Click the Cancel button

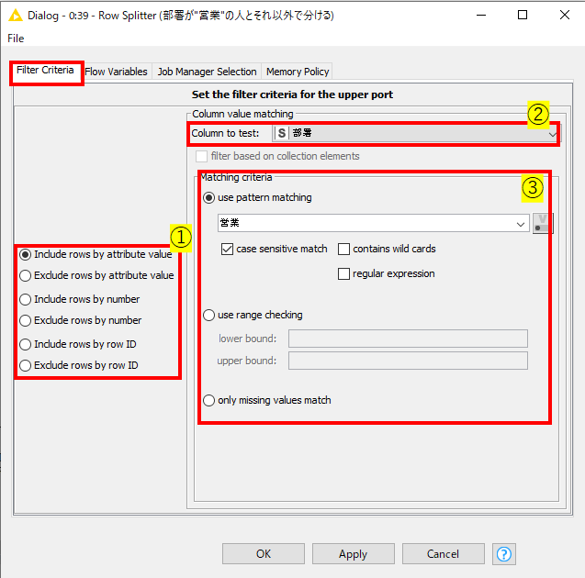tap(444, 554)
